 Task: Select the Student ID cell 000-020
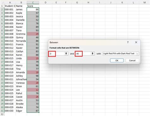click(10, 76)
